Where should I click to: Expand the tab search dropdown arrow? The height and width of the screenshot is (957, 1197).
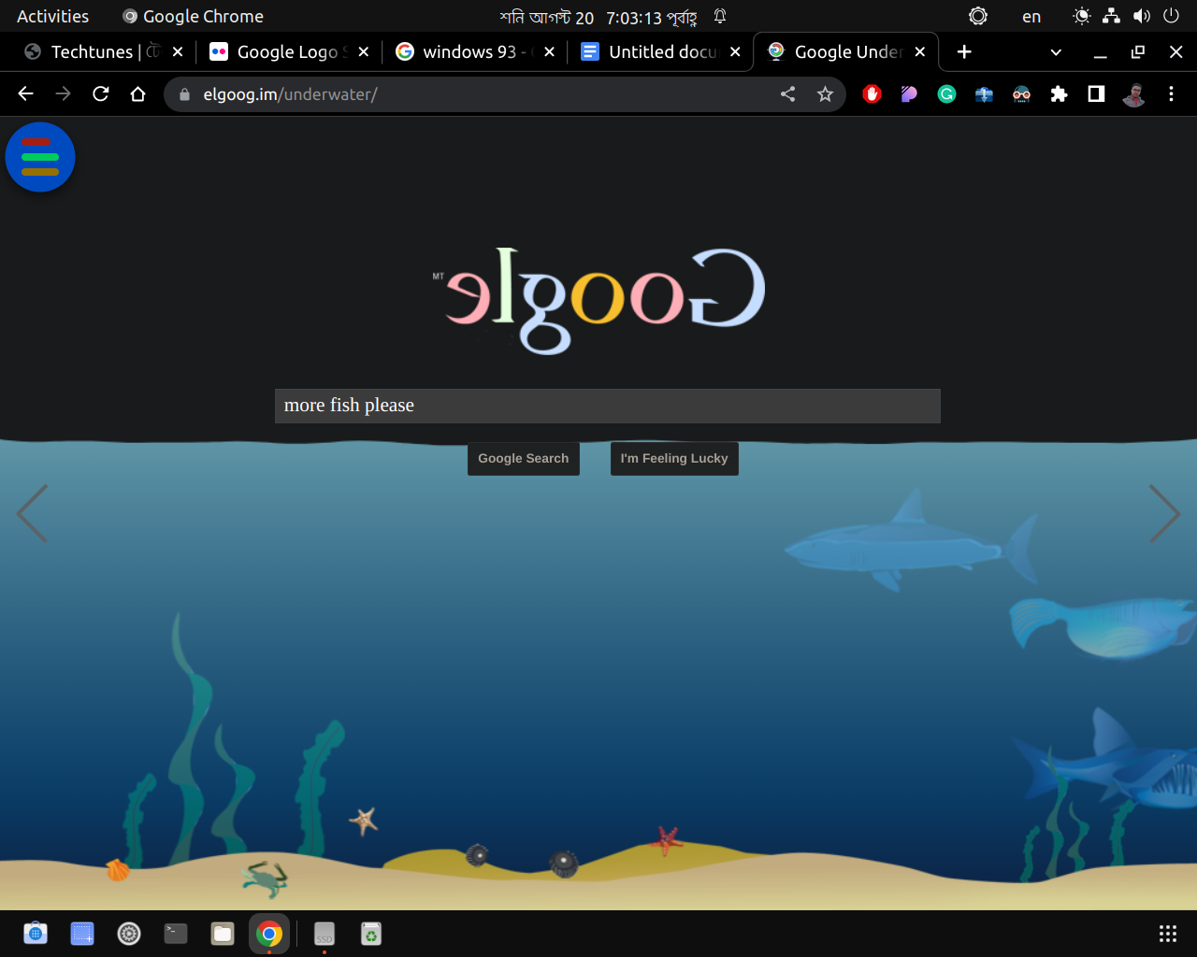(1056, 52)
